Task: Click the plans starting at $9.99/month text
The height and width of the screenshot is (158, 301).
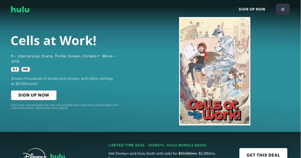Action: point(62,81)
